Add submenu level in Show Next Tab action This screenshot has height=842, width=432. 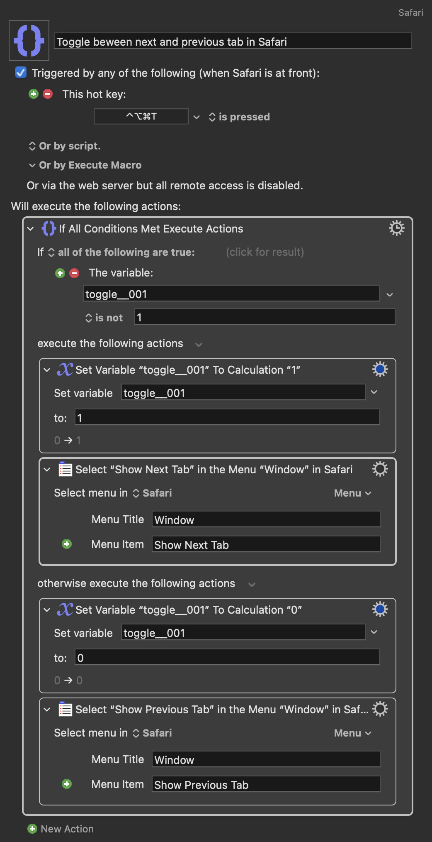point(67,544)
